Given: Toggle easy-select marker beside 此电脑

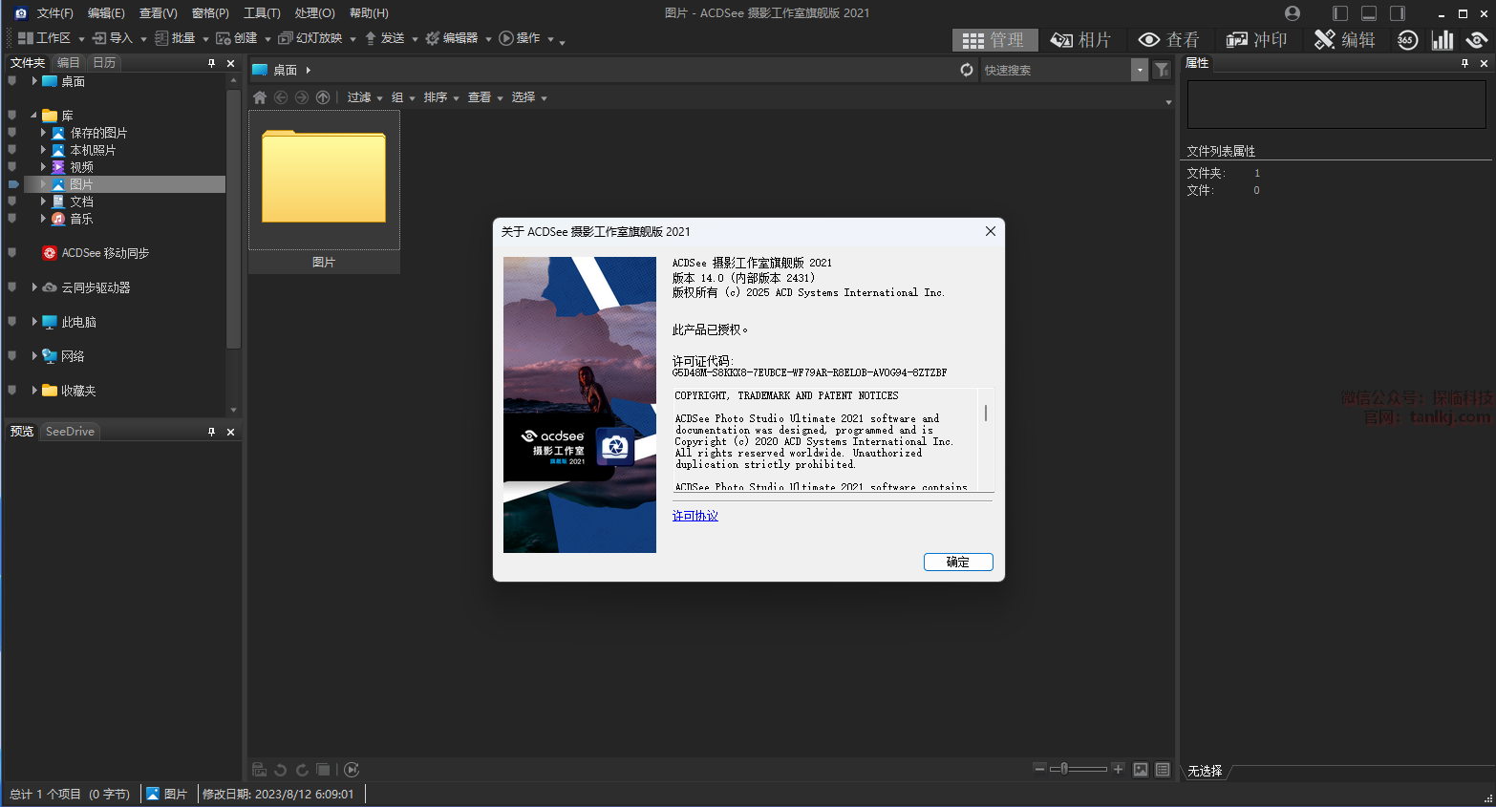Looking at the screenshot, I should pyautogui.click(x=12, y=322).
